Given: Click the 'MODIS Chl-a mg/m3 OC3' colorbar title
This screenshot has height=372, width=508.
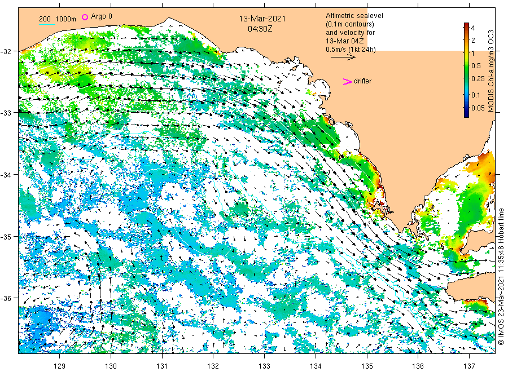Looking at the screenshot, I should (x=491, y=71).
